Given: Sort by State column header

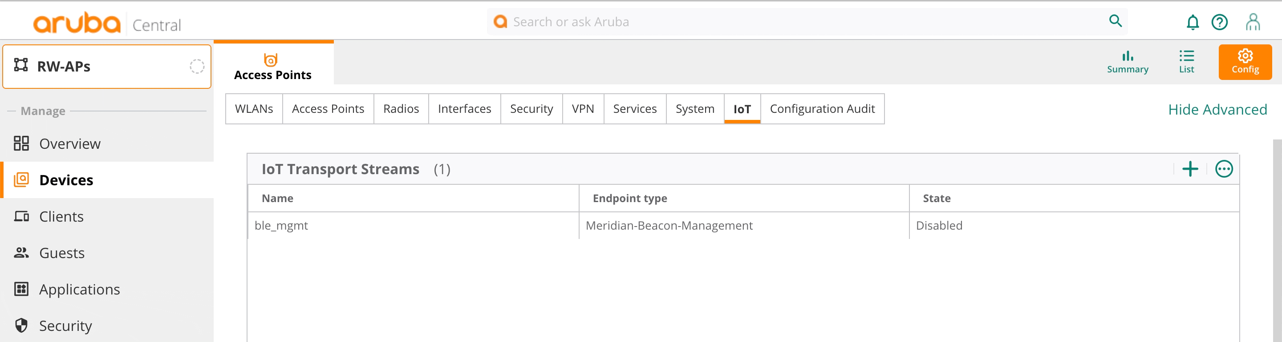Looking at the screenshot, I should 1074,198.
